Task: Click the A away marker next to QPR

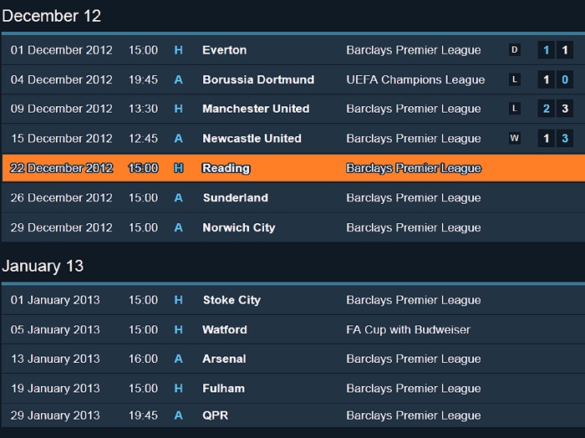Action: click(x=178, y=415)
